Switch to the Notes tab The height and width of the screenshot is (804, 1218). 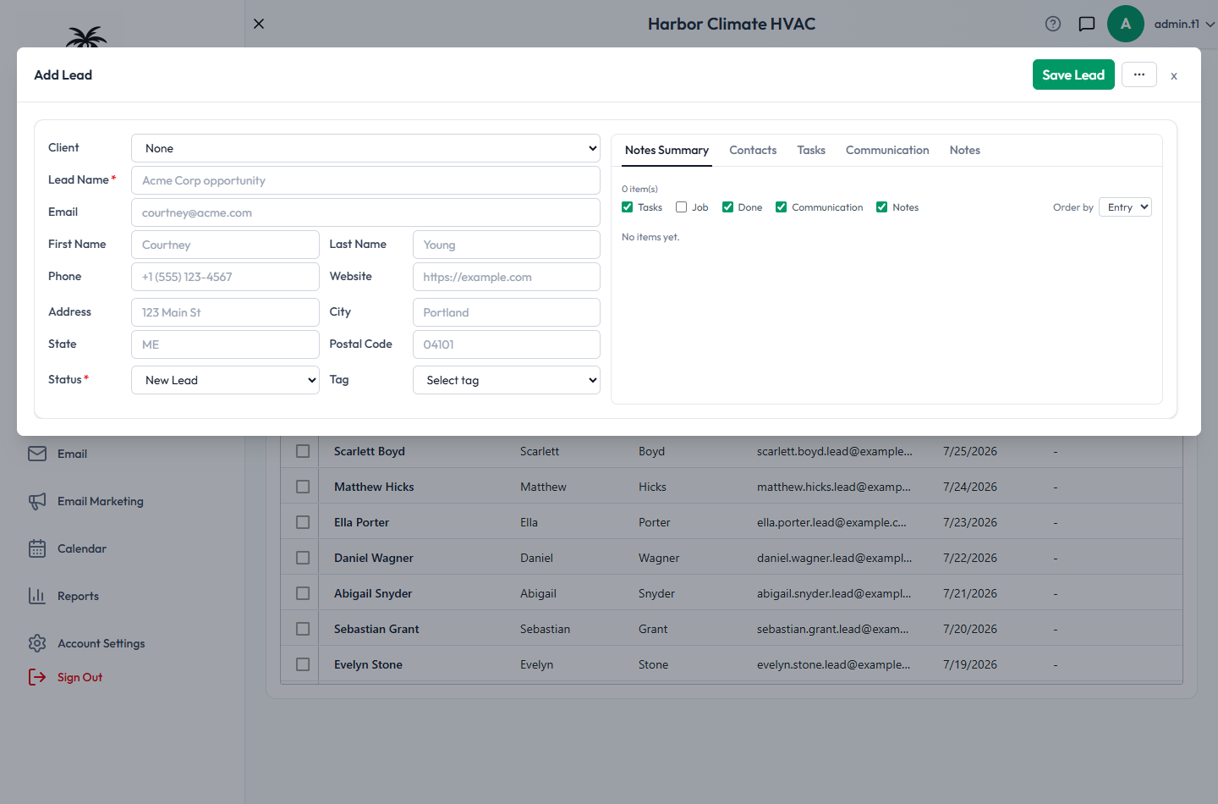pyautogui.click(x=965, y=150)
